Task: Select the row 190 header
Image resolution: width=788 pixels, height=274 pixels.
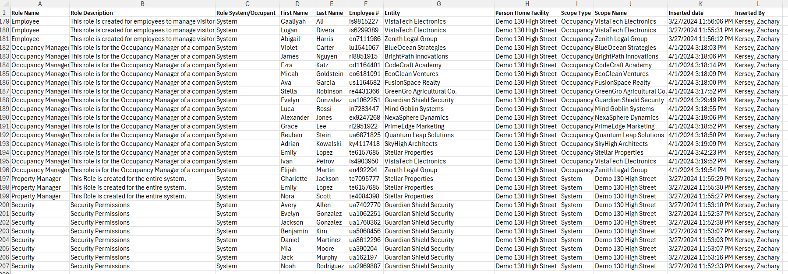Action: [x=5, y=118]
